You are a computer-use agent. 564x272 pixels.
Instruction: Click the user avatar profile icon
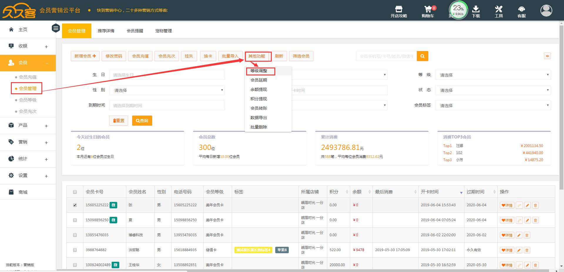(546, 11)
